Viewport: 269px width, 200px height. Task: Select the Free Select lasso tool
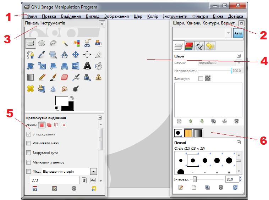(53, 43)
